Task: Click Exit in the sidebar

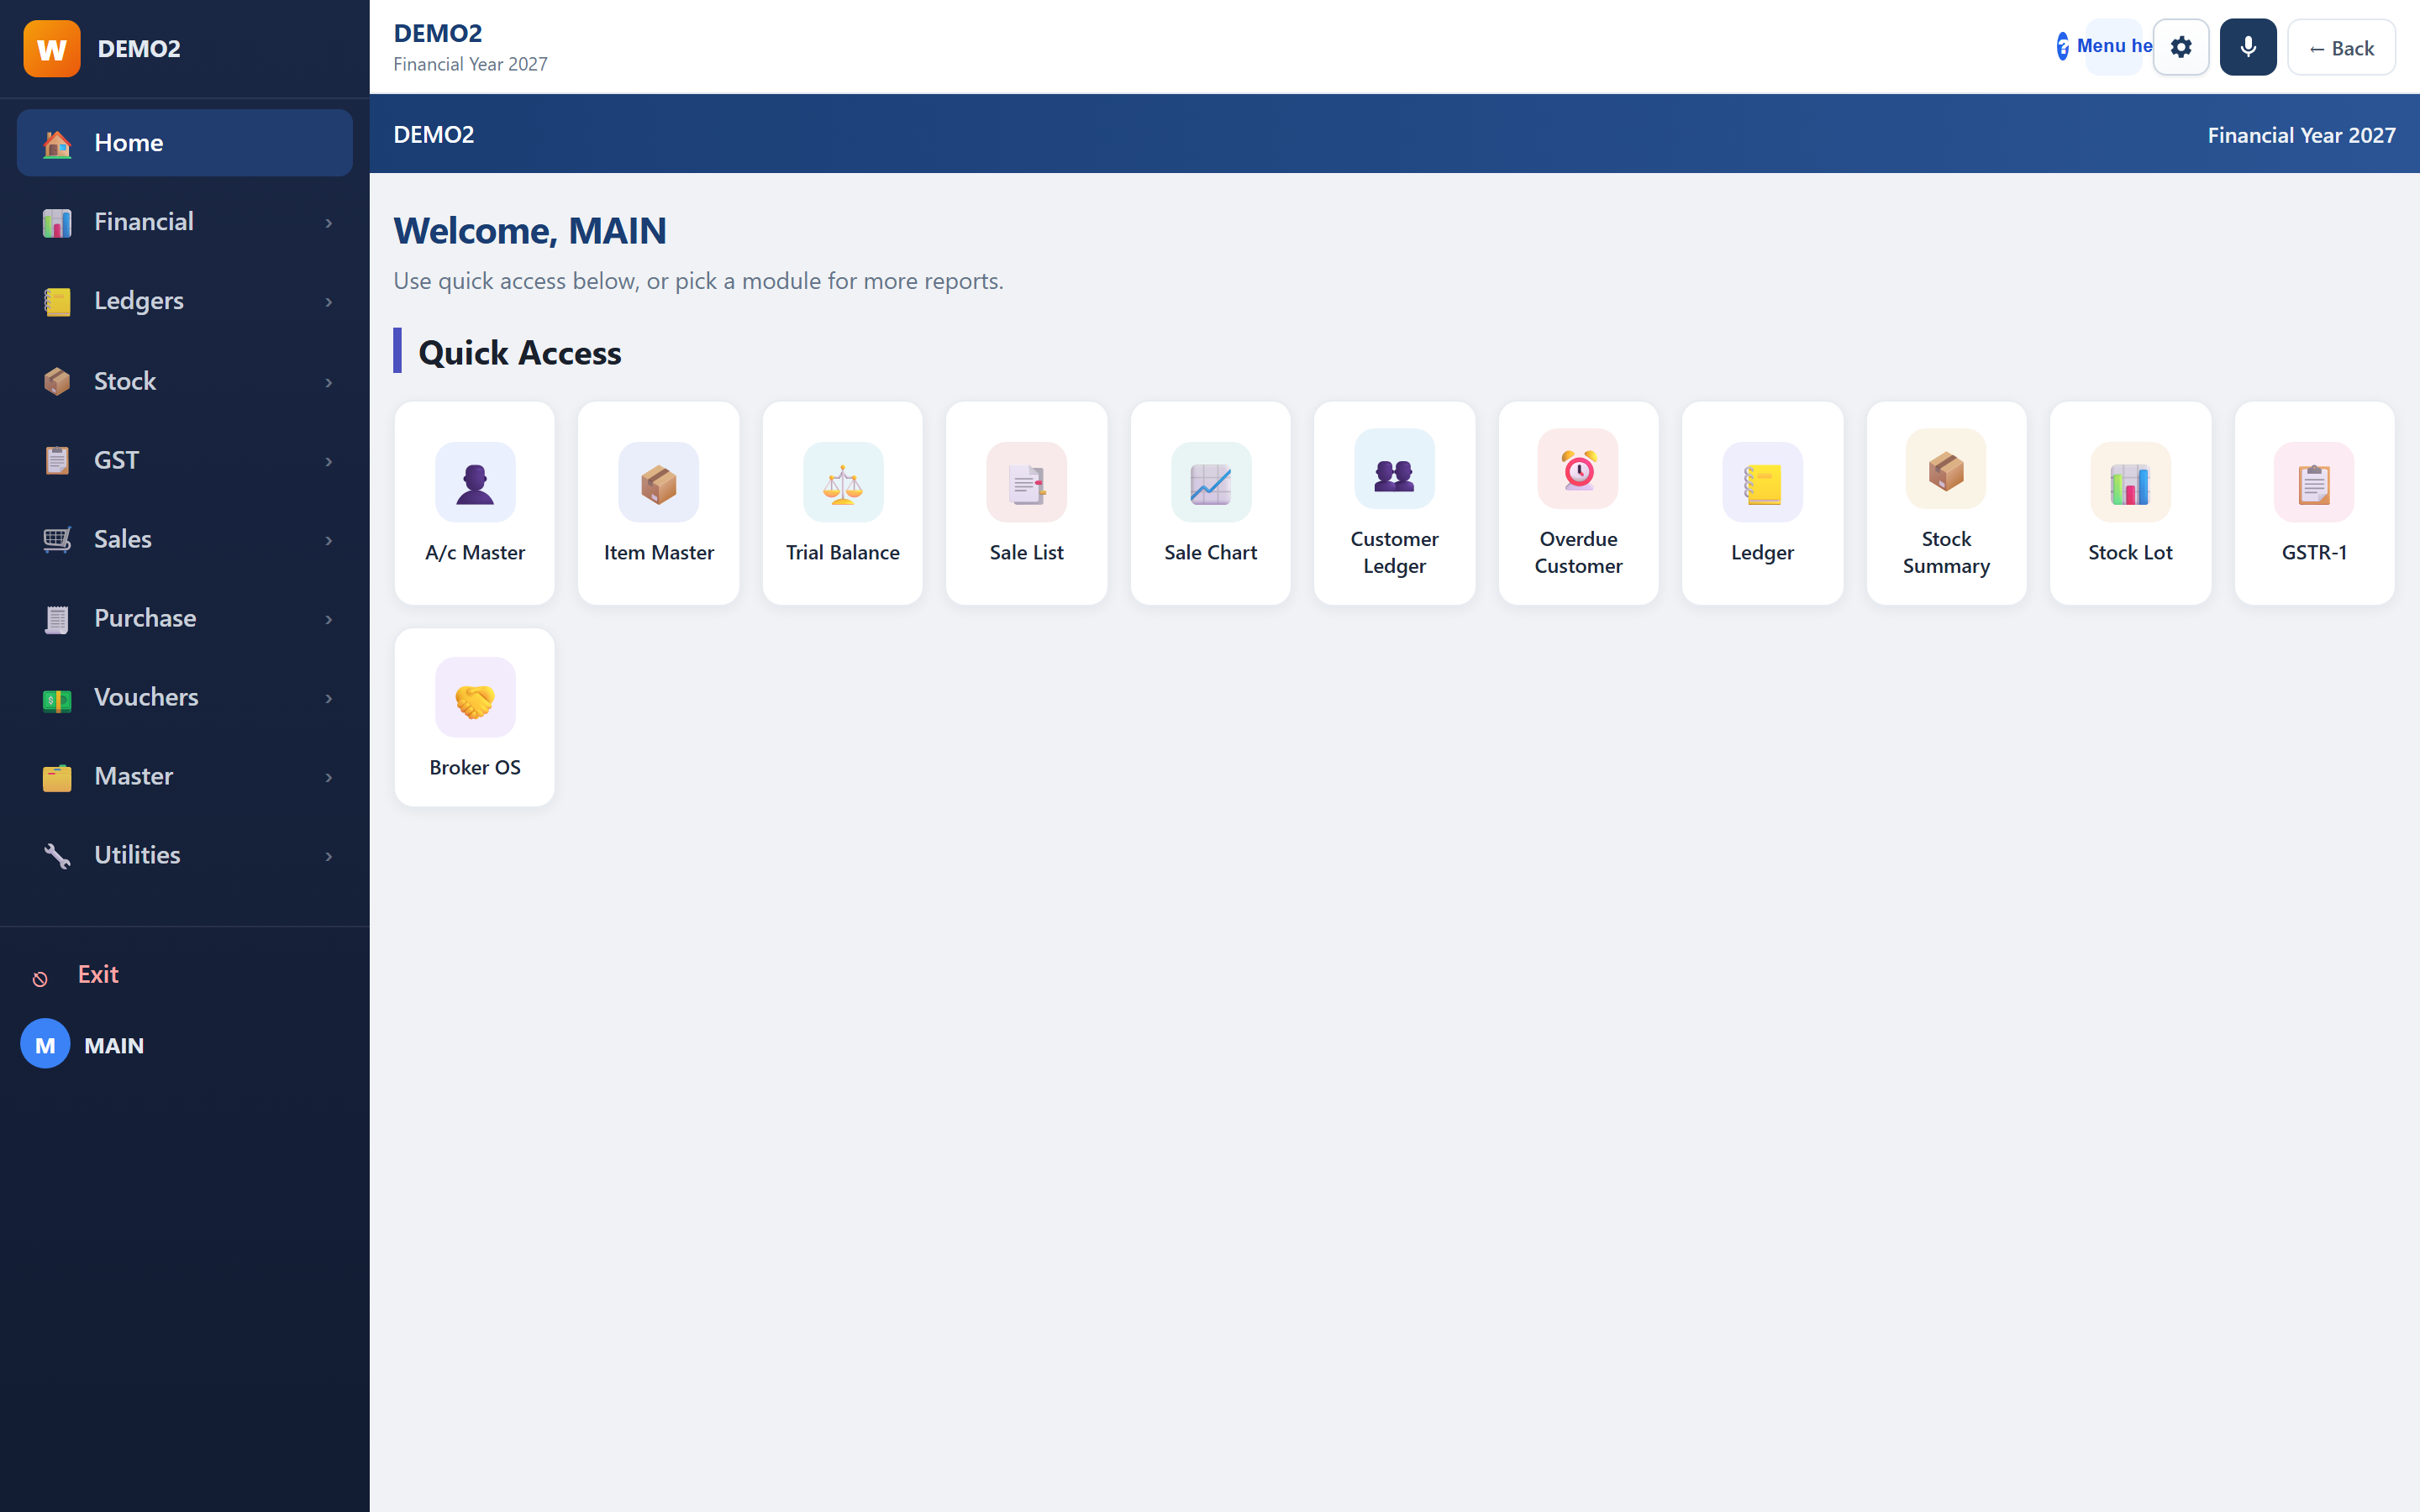Action: pyautogui.click(x=98, y=974)
